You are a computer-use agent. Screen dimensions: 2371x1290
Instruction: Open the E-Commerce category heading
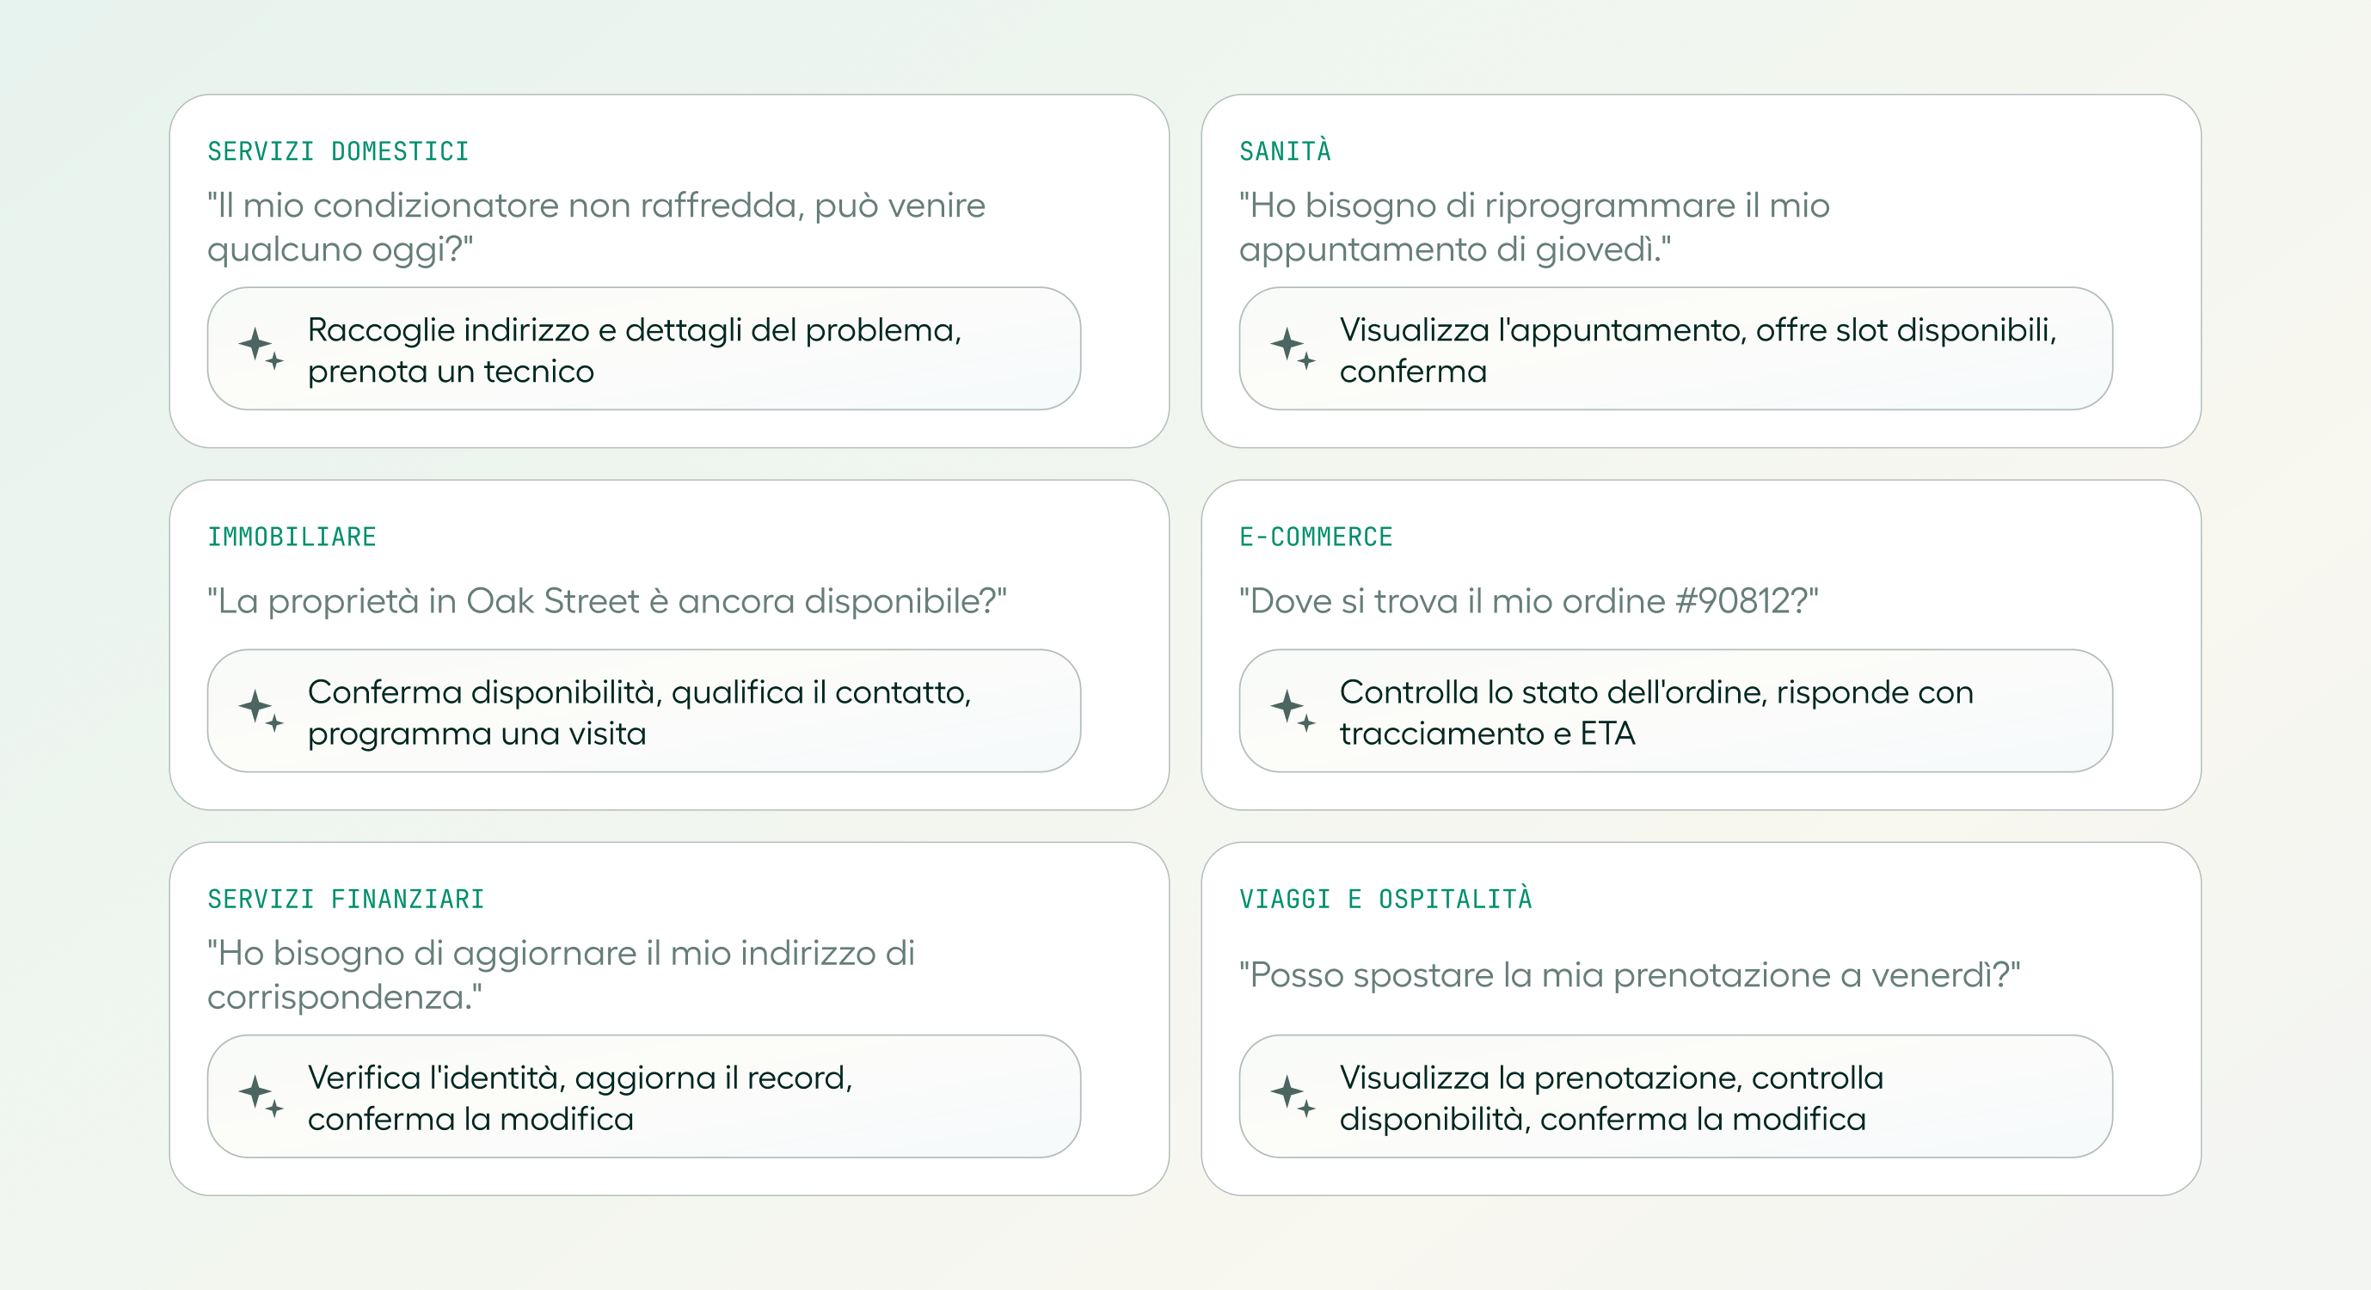click(x=1315, y=537)
